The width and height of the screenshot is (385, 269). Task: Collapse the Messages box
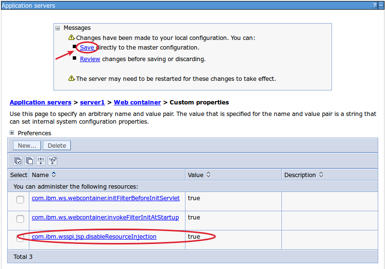58,28
